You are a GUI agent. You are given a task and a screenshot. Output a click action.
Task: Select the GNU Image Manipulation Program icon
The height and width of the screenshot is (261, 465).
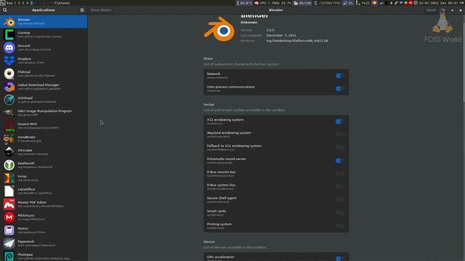coord(9,113)
